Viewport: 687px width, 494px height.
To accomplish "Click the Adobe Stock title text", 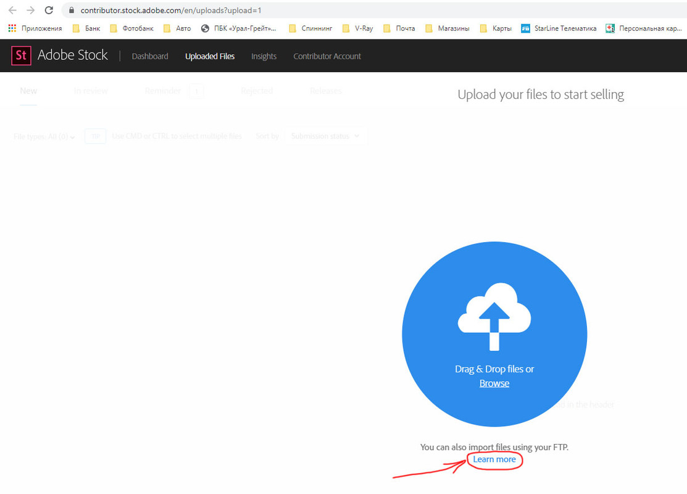I will pyautogui.click(x=73, y=55).
